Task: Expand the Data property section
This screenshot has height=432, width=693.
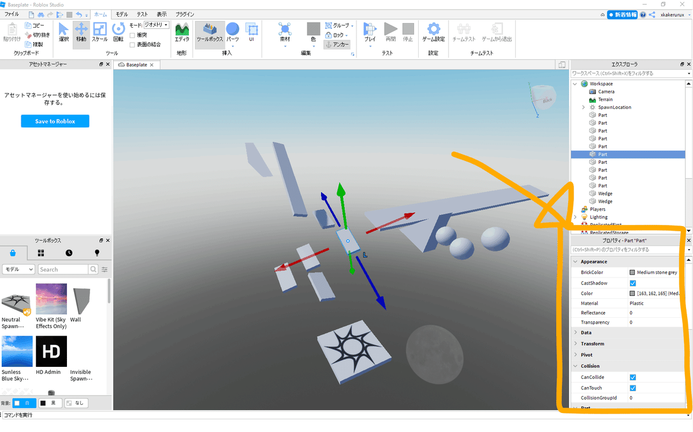Action: click(575, 333)
